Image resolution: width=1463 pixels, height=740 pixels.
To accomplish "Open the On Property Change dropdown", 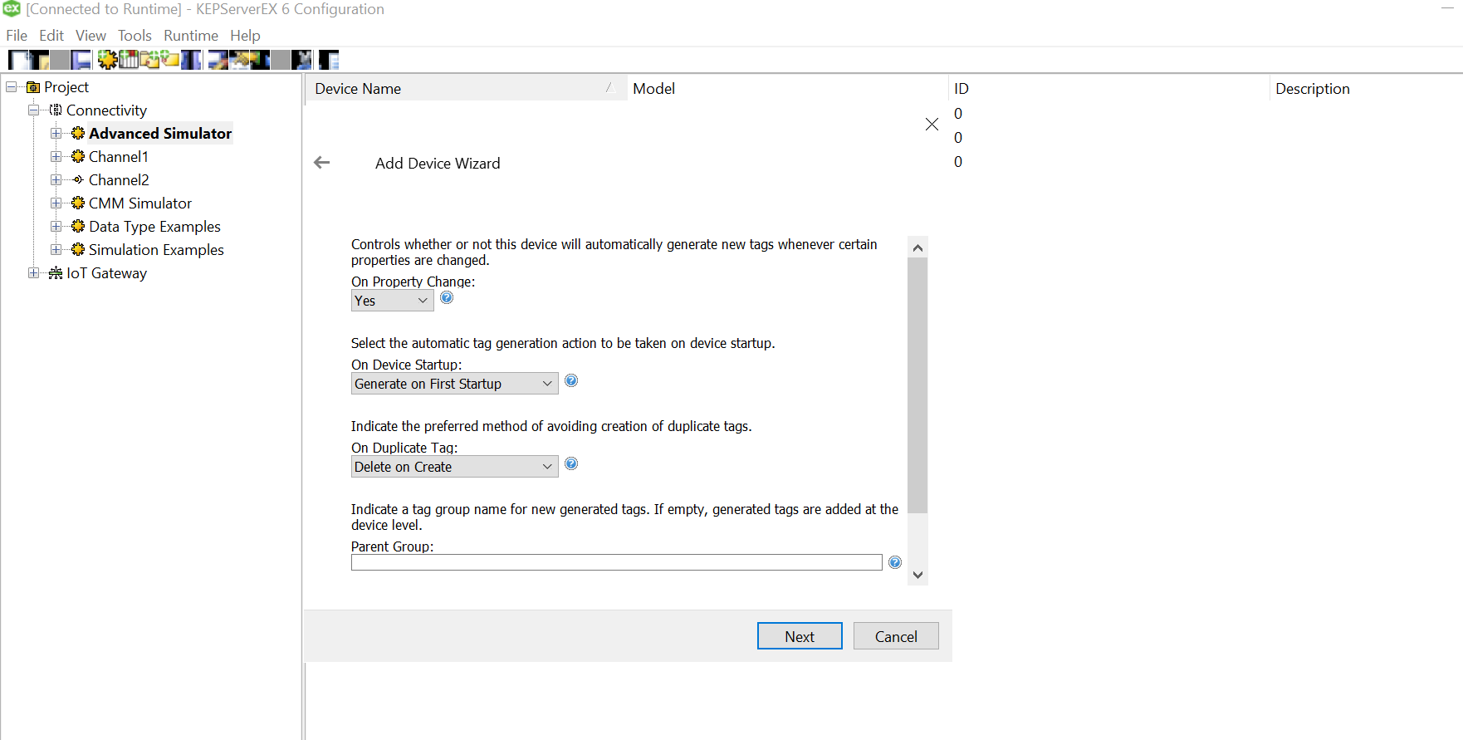I will (392, 301).
